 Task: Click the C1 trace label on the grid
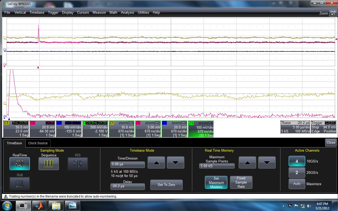pos(4,37)
